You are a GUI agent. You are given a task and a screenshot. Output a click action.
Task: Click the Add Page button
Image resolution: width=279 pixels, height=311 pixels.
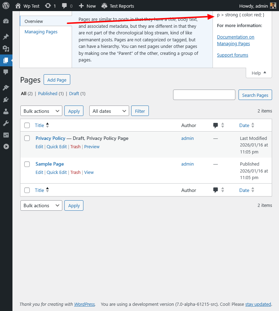click(57, 80)
